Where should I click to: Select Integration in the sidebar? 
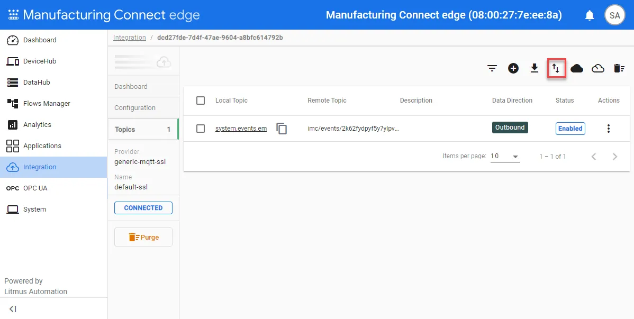[x=53, y=167]
